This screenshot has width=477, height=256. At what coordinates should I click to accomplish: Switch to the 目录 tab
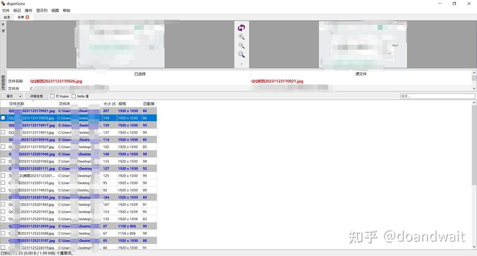pos(7,17)
